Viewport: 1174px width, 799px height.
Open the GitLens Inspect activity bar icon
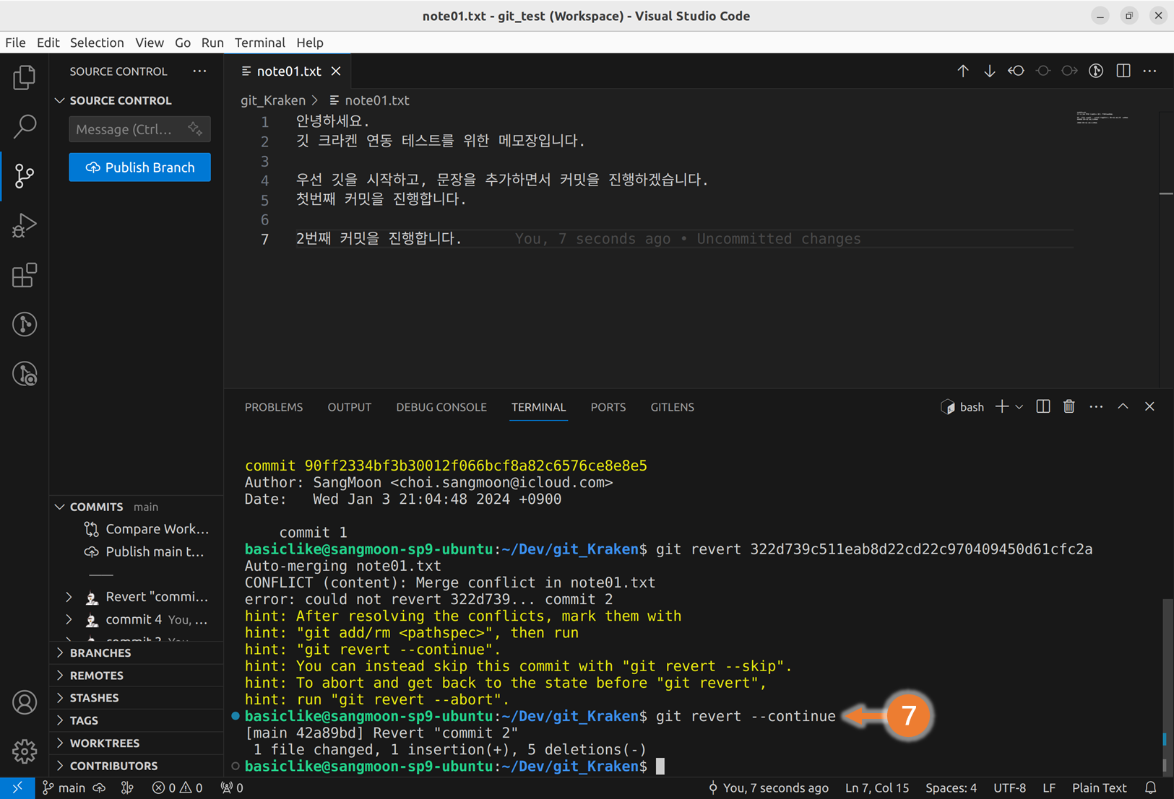(x=25, y=374)
